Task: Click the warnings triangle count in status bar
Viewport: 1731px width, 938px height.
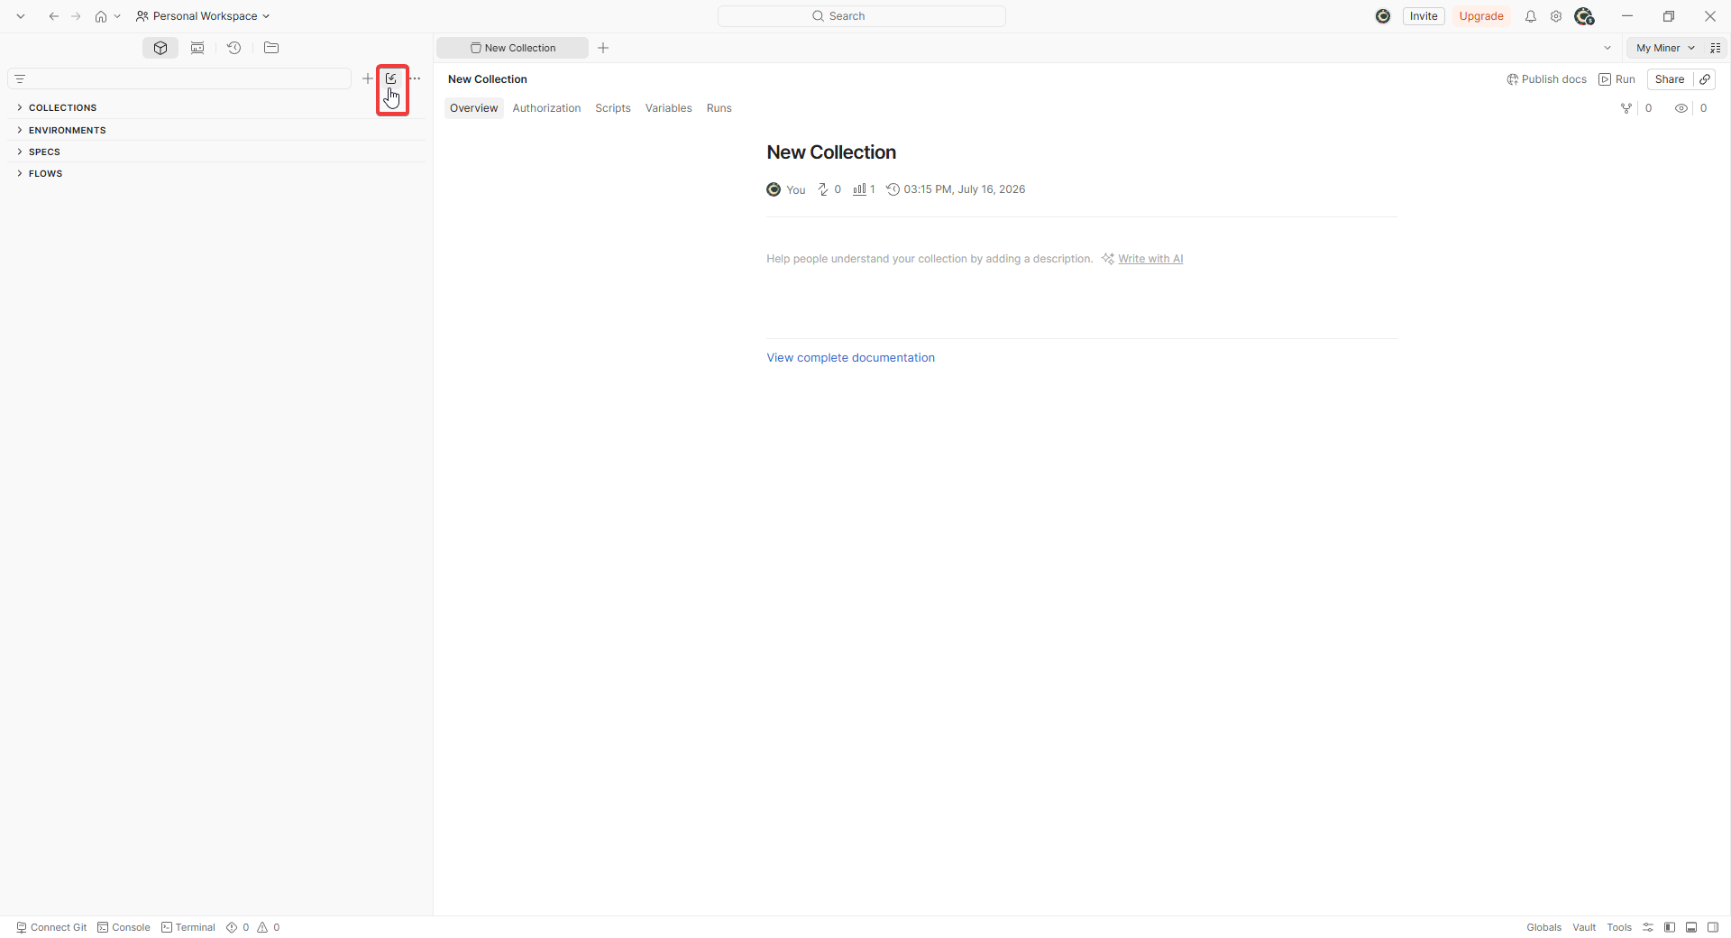Action: click(x=269, y=927)
